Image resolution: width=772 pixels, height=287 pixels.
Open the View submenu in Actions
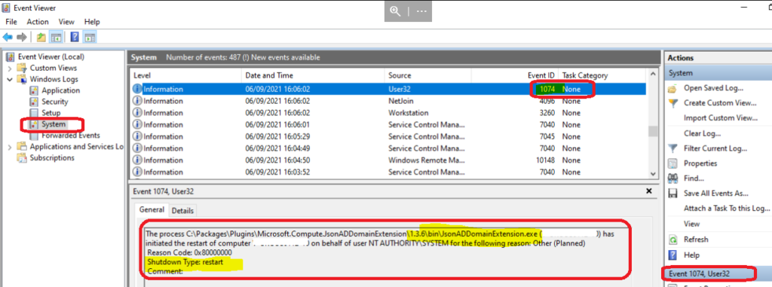(692, 224)
